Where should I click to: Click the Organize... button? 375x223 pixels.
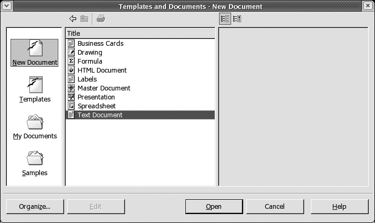pyautogui.click(x=35, y=207)
